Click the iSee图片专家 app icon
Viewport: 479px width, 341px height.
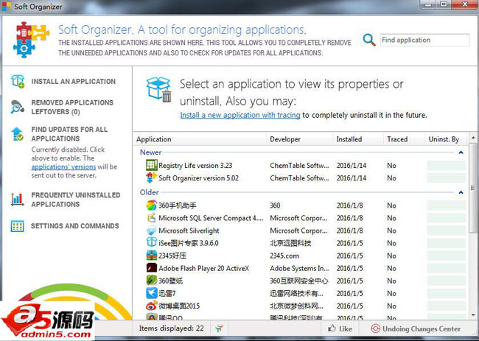point(152,242)
